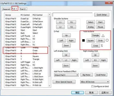Click the triangle symbol icon
Viewport: 114px width, 96px height.
pos(103,36)
